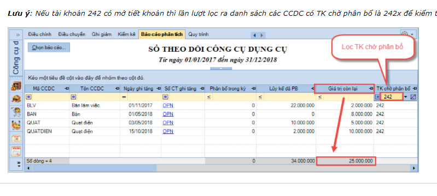Open the OPN link in the QUATDIEN row
Image resolution: width=437 pixels, height=196 pixels.
click(168, 131)
